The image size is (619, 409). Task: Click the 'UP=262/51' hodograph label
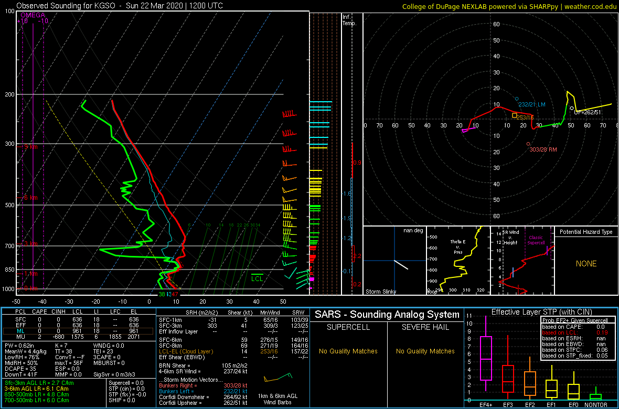pyautogui.click(x=587, y=113)
